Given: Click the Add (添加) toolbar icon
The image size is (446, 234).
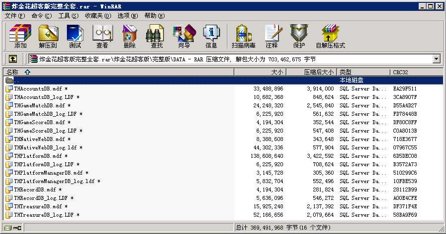Looking at the screenshot, I should coord(20,36).
